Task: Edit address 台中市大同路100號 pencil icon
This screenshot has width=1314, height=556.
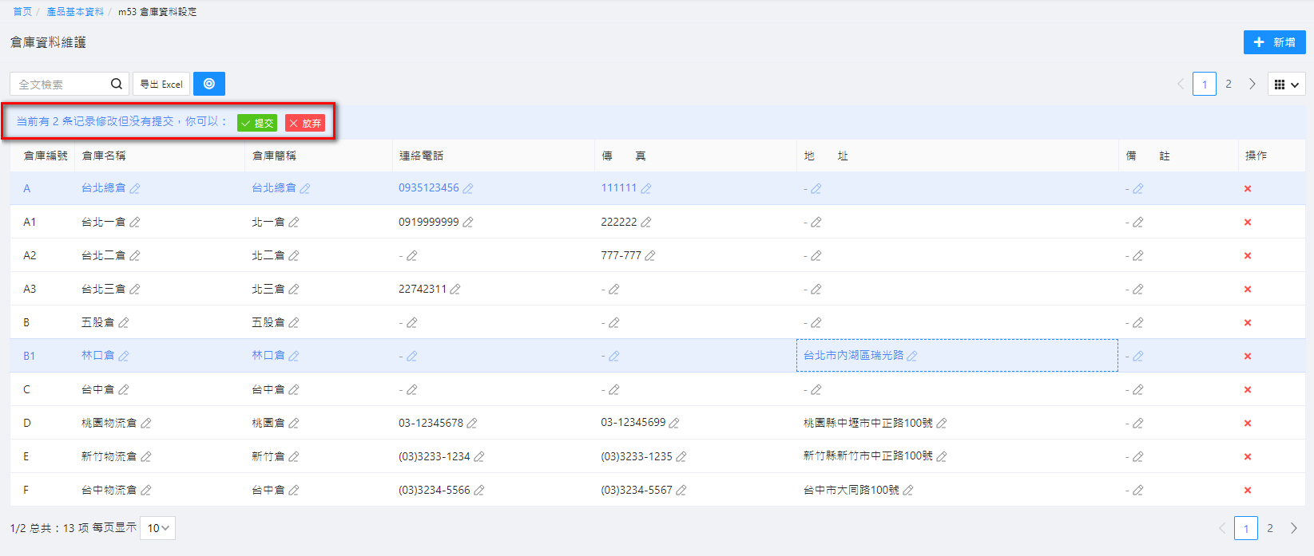Action: pos(908,491)
